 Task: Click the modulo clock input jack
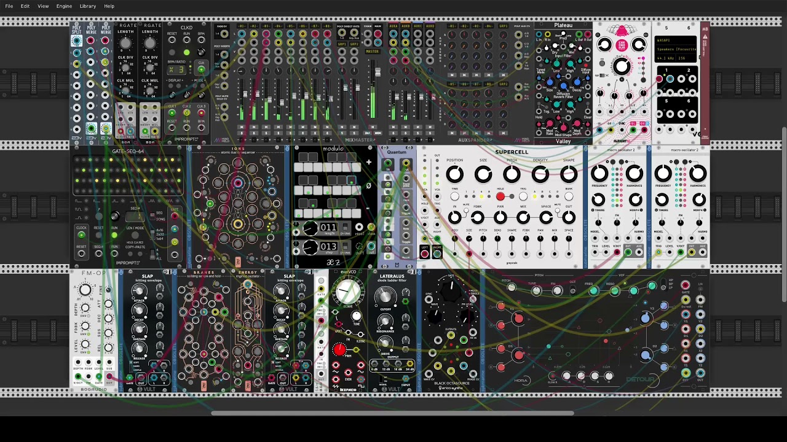[371, 227]
